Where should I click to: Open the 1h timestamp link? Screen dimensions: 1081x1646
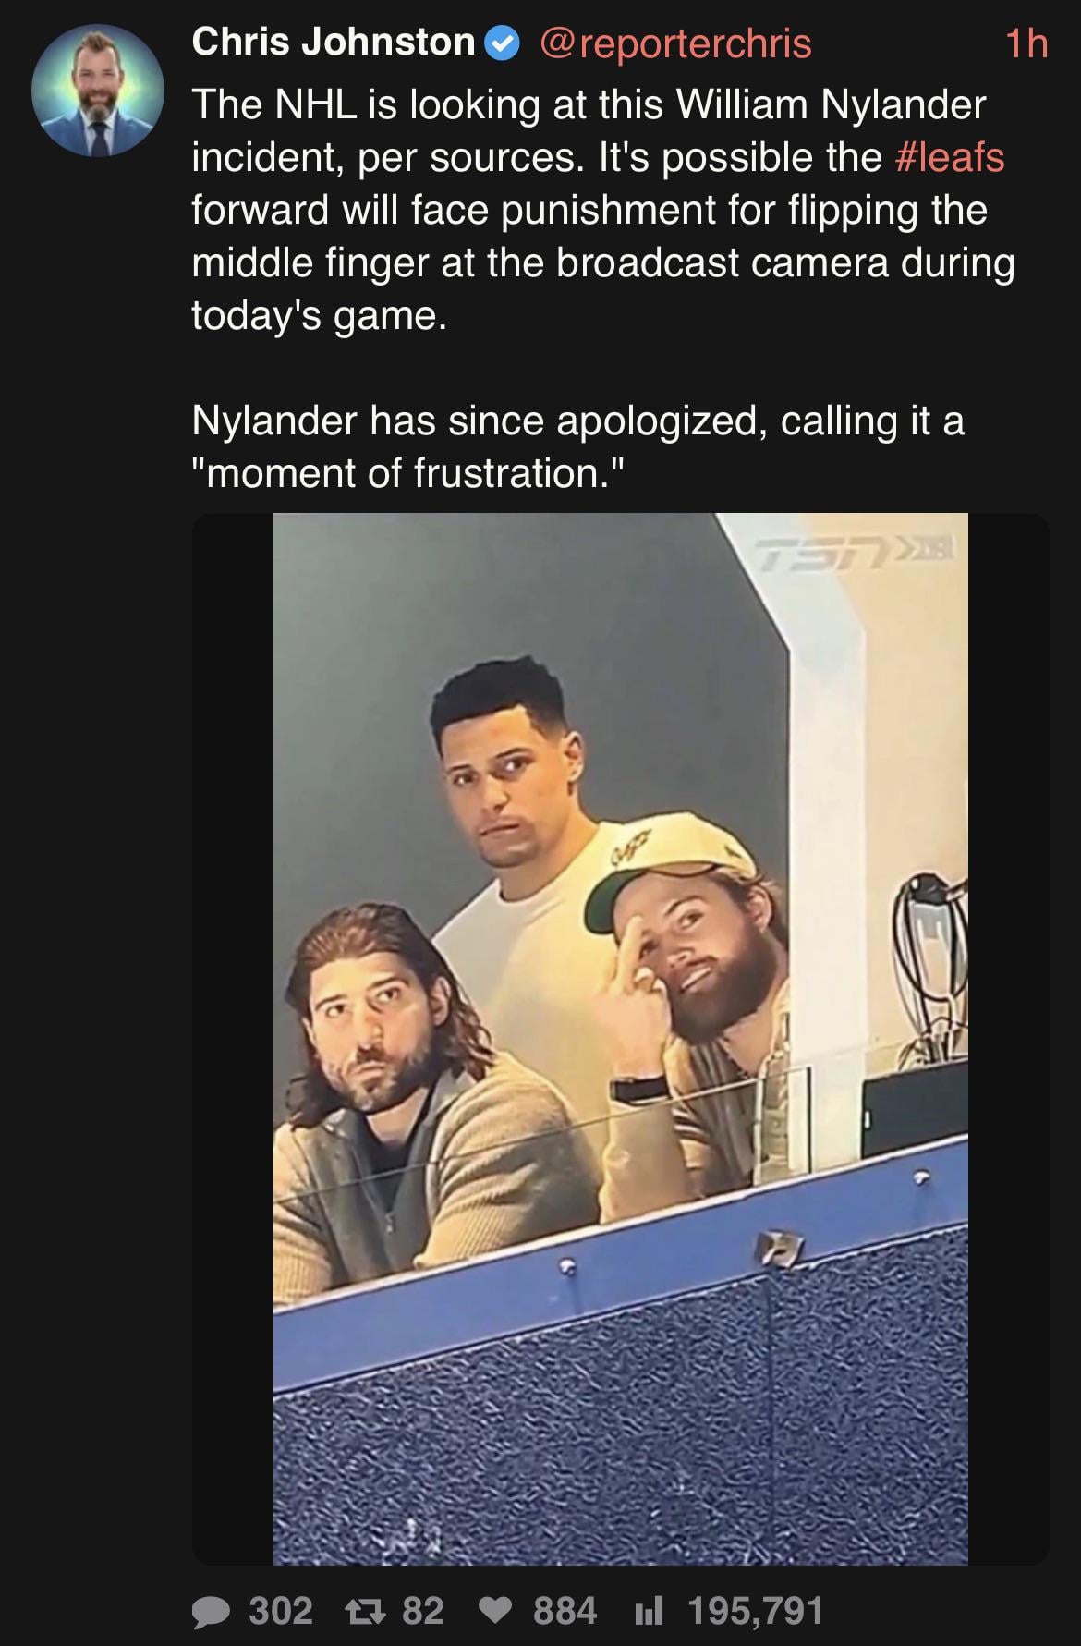click(1026, 43)
